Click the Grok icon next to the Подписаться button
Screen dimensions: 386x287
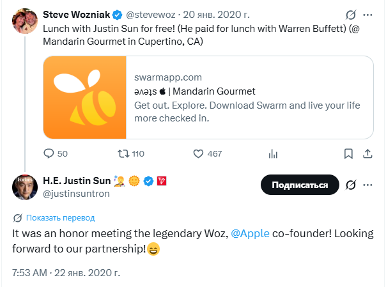(x=351, y=185)
